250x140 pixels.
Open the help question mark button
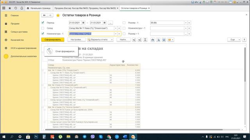point(244,40)
